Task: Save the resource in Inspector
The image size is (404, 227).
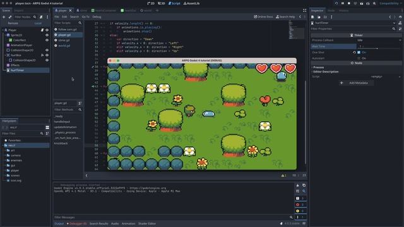Action: tap(325, 17)
